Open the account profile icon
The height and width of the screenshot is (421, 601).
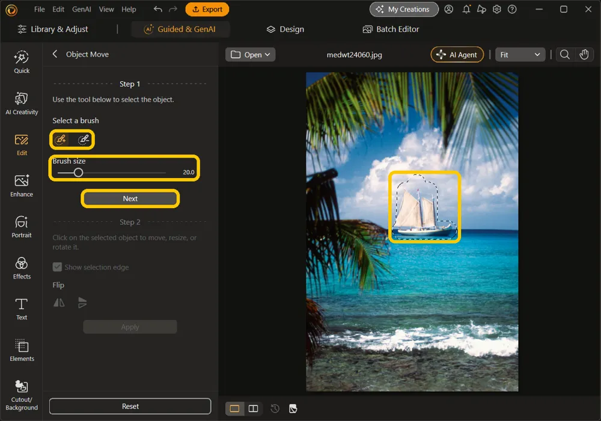point(448,9)
